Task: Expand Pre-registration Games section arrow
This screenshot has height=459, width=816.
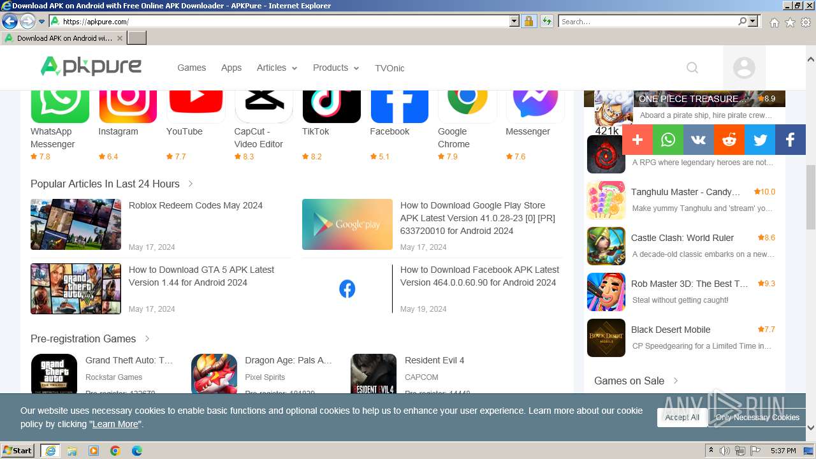Action: click(x=147, y=339)
